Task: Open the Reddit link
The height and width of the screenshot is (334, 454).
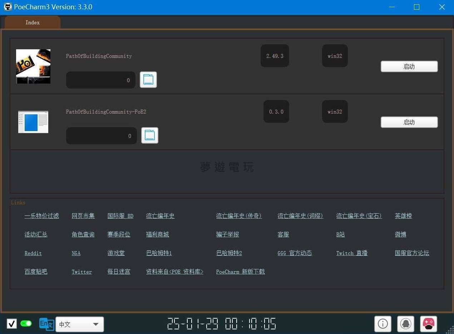Action: pyautogui.click(x=33, y=253)
